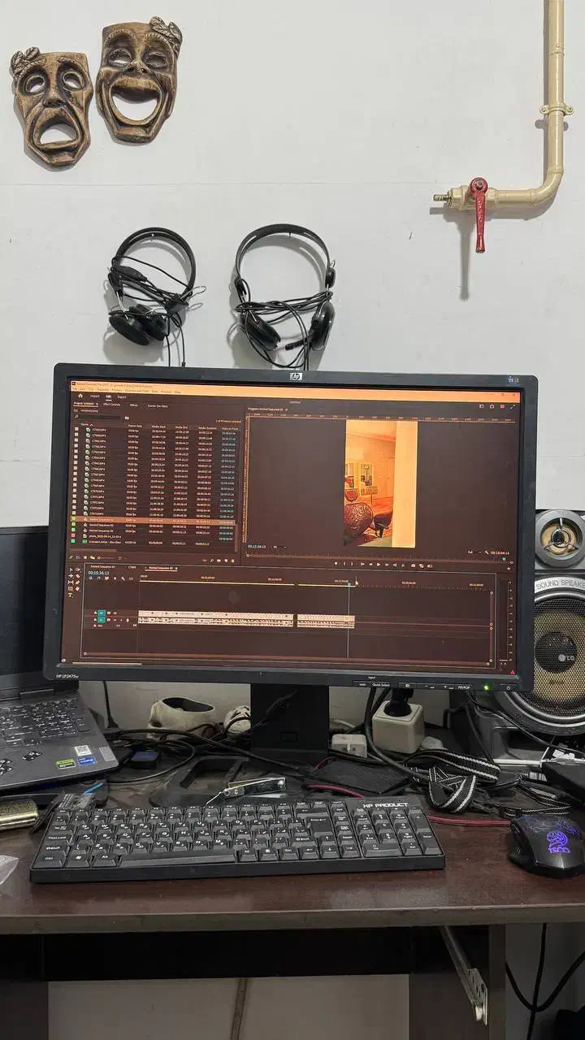The width and height of the screenshot is (585, 1040).
Task: Open the Window menu
Action: [166, 390]
